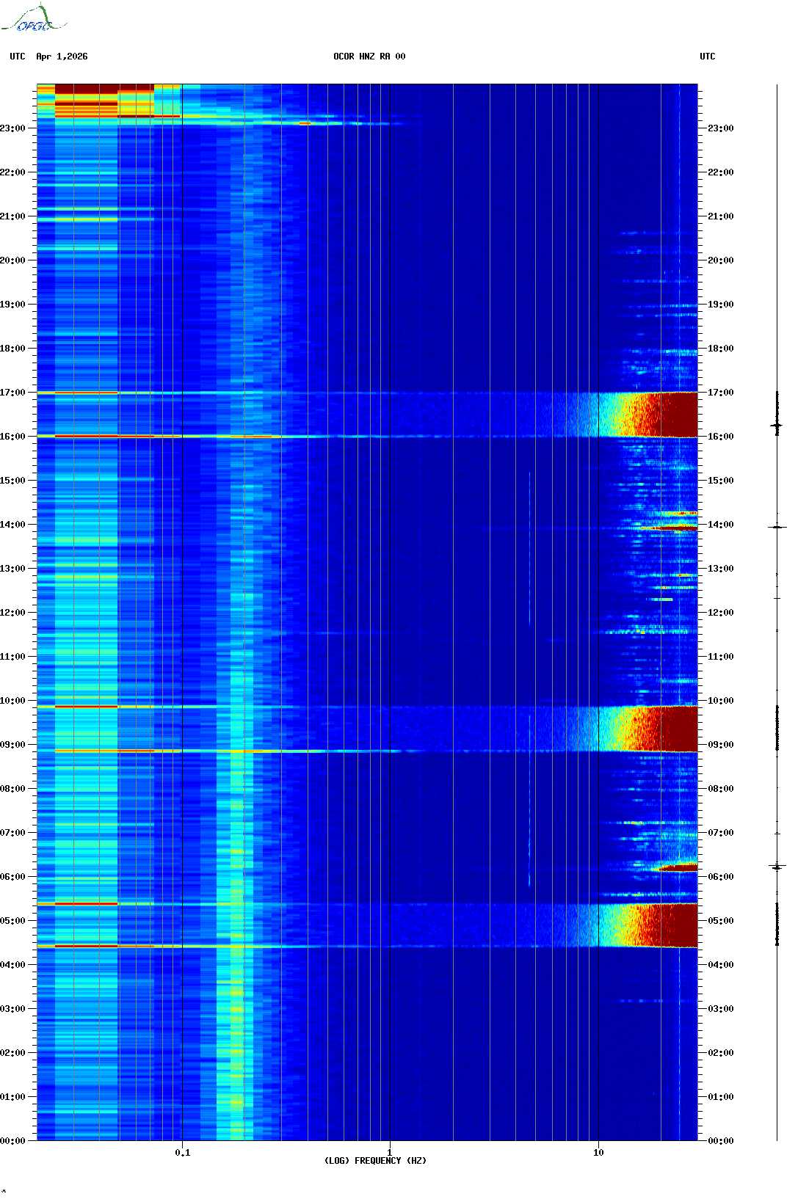The height and width of the screenshot is (1199, 809).
Task: Click '02:00' on the right time axis
Action: (720, 1053)
